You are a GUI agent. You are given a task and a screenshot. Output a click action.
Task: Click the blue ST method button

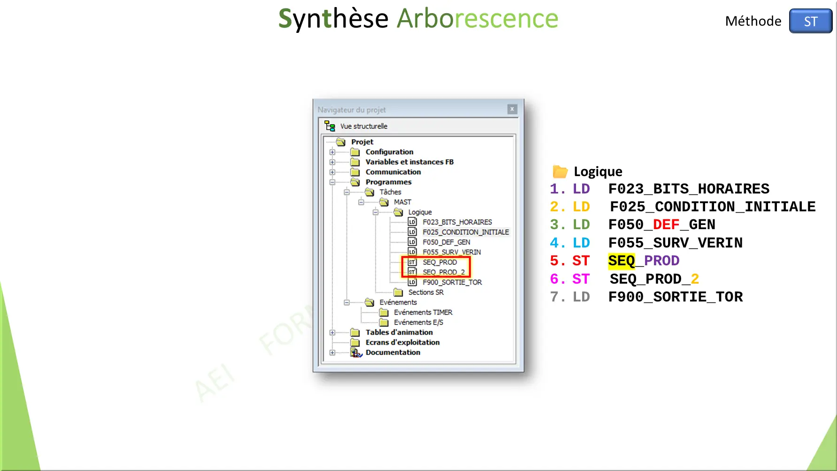point(810,21)
